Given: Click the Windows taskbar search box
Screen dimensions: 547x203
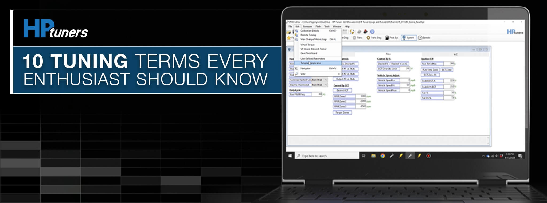Looking at the screenshot, I should (x=327, y=156).
